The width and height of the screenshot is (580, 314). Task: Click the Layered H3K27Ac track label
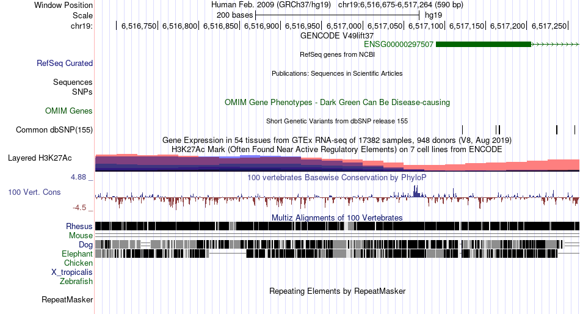[x=40, y=158]
